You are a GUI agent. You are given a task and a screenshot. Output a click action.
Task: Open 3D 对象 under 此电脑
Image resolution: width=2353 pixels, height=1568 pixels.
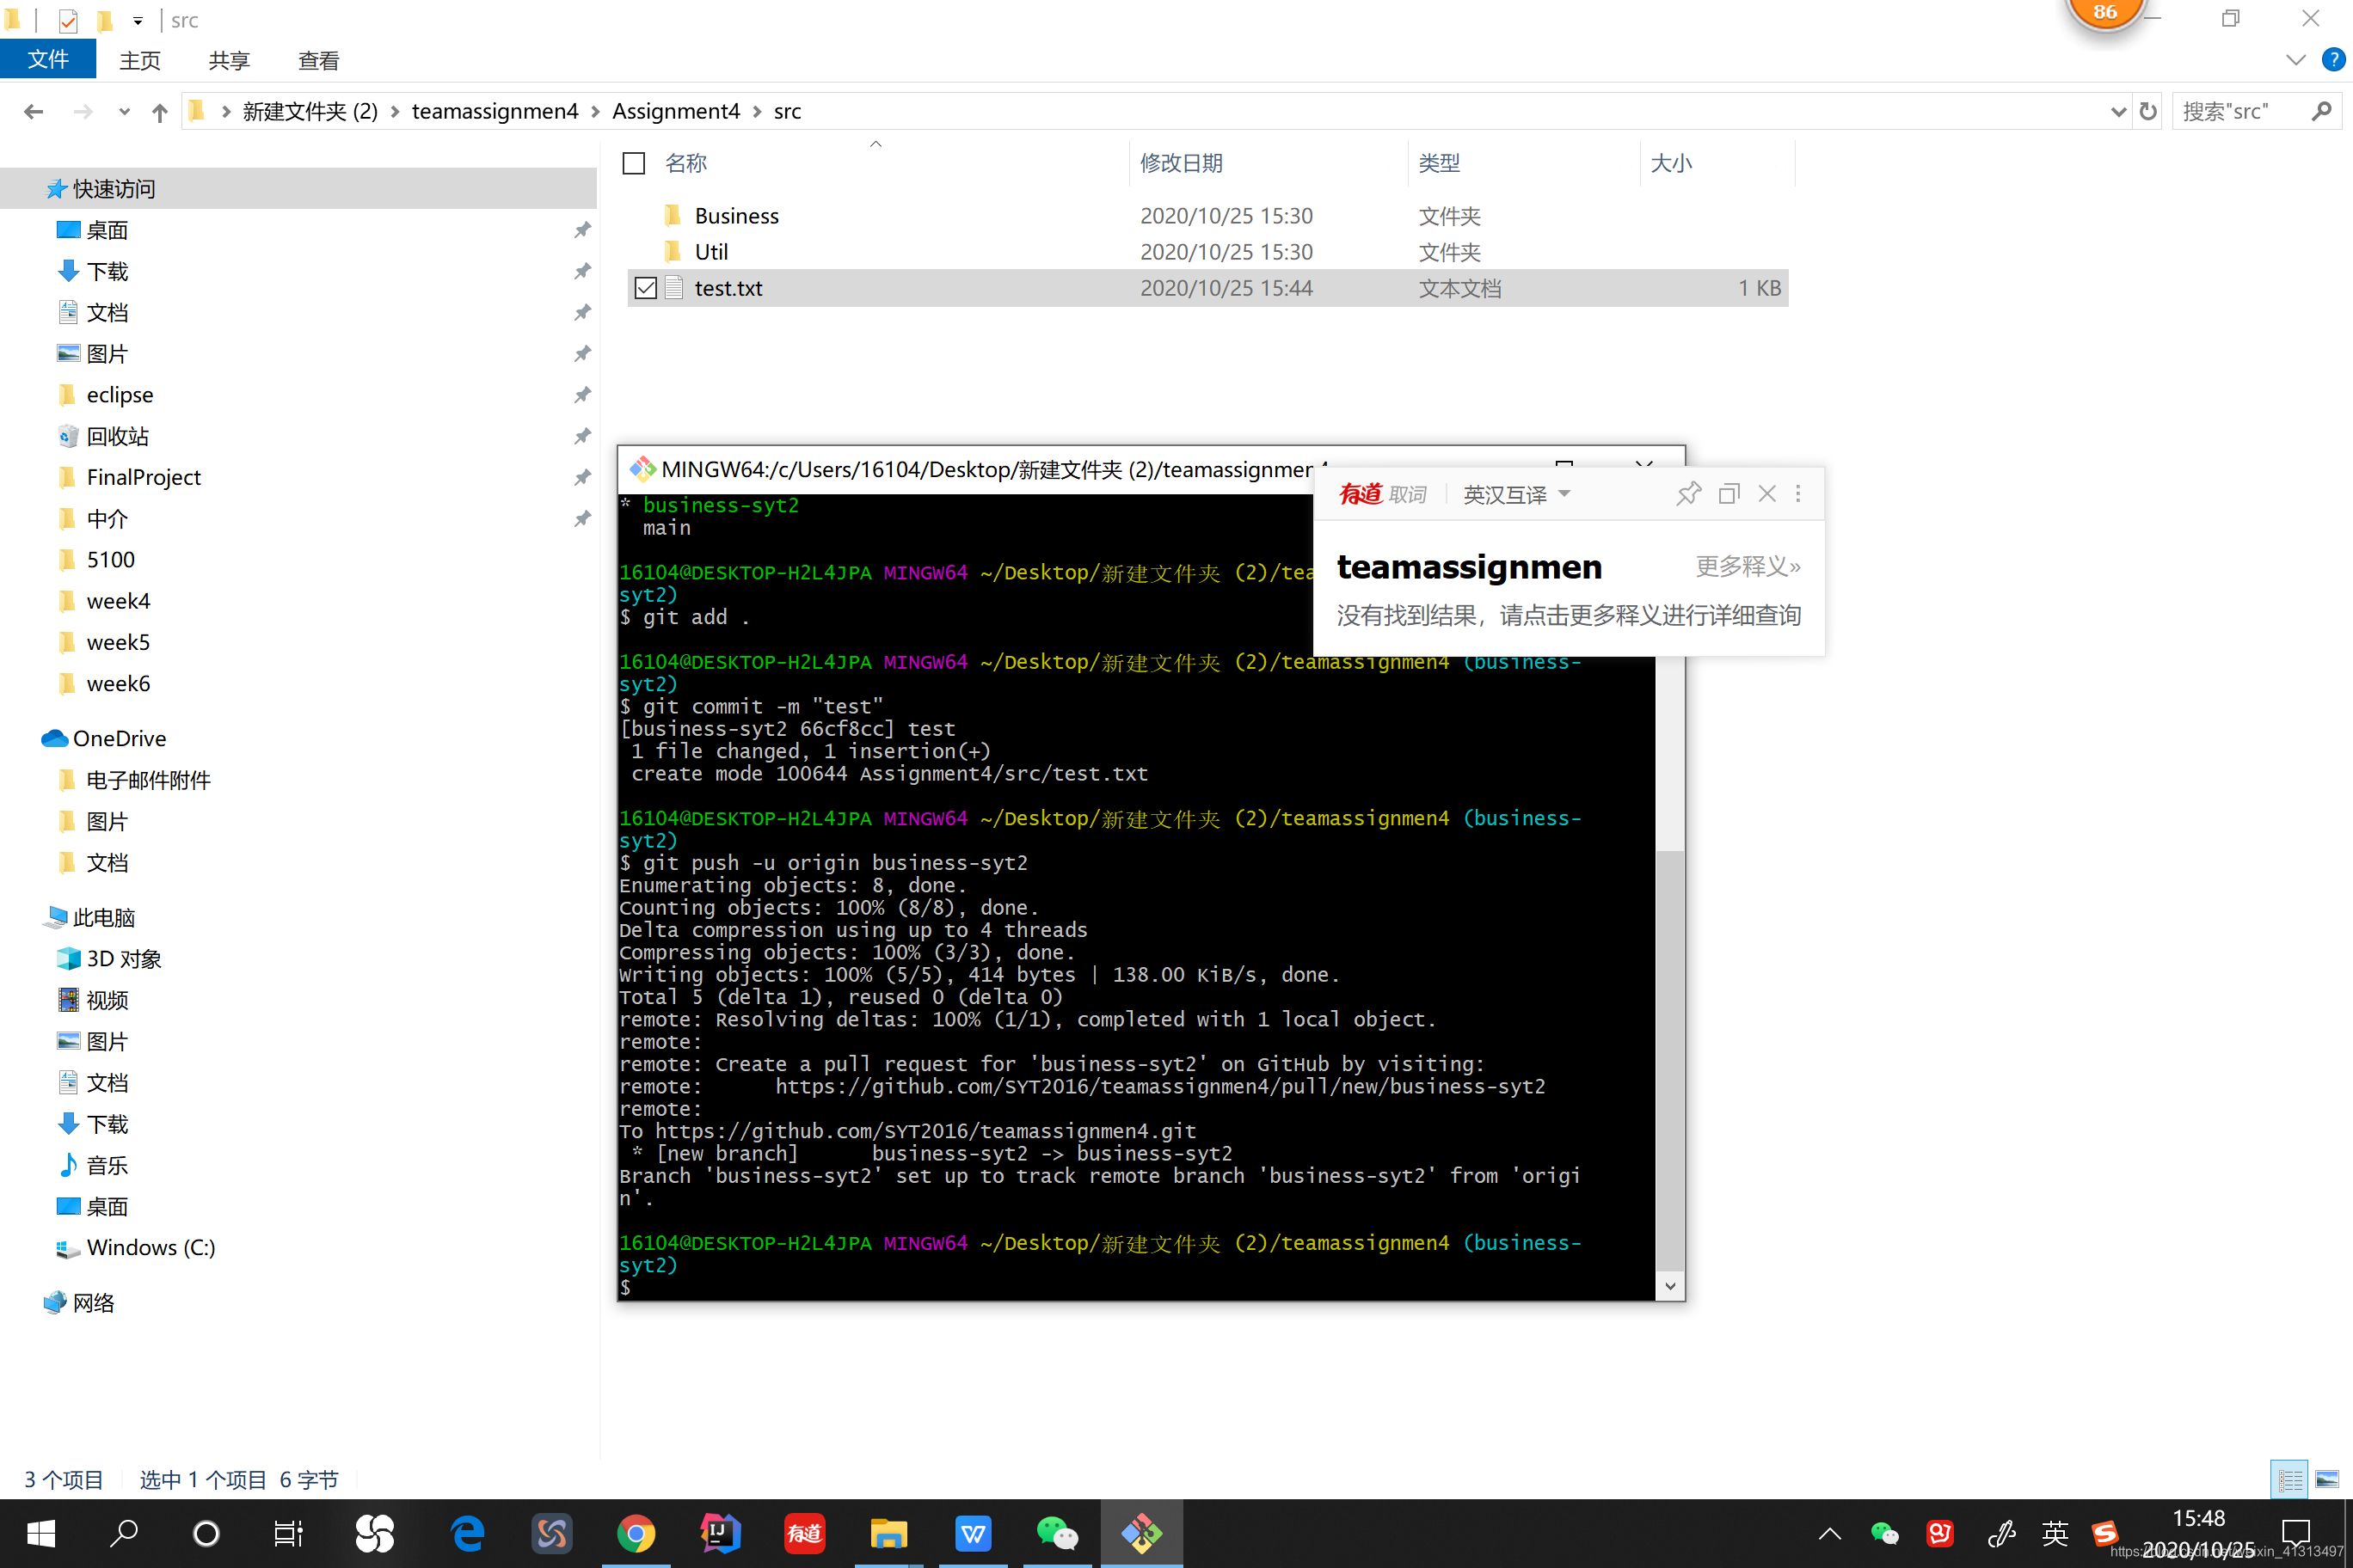124,959
